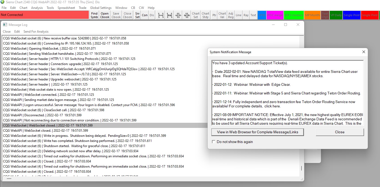The width and height of the screenshot is (380, 187).
Task: Click the red Not Connected status box
Action: [44, 15]
